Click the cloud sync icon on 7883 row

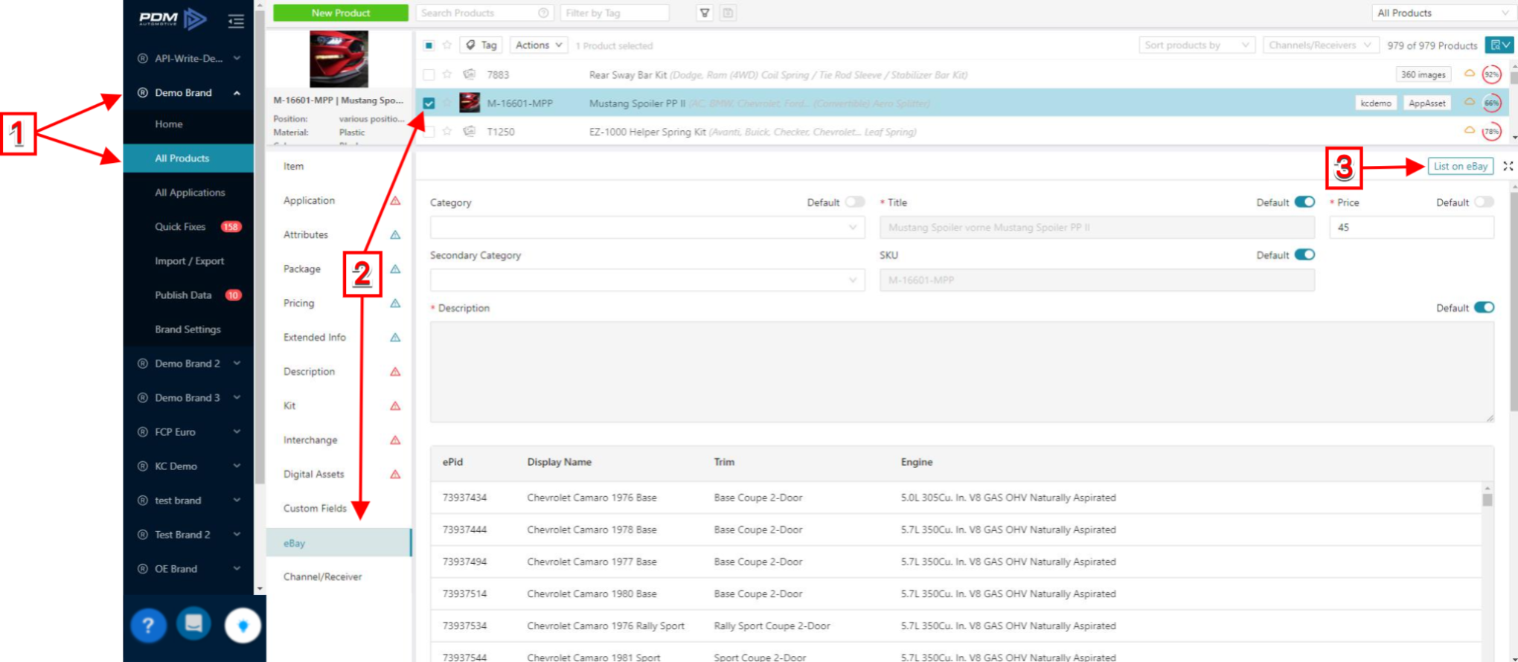(1470, 74)
